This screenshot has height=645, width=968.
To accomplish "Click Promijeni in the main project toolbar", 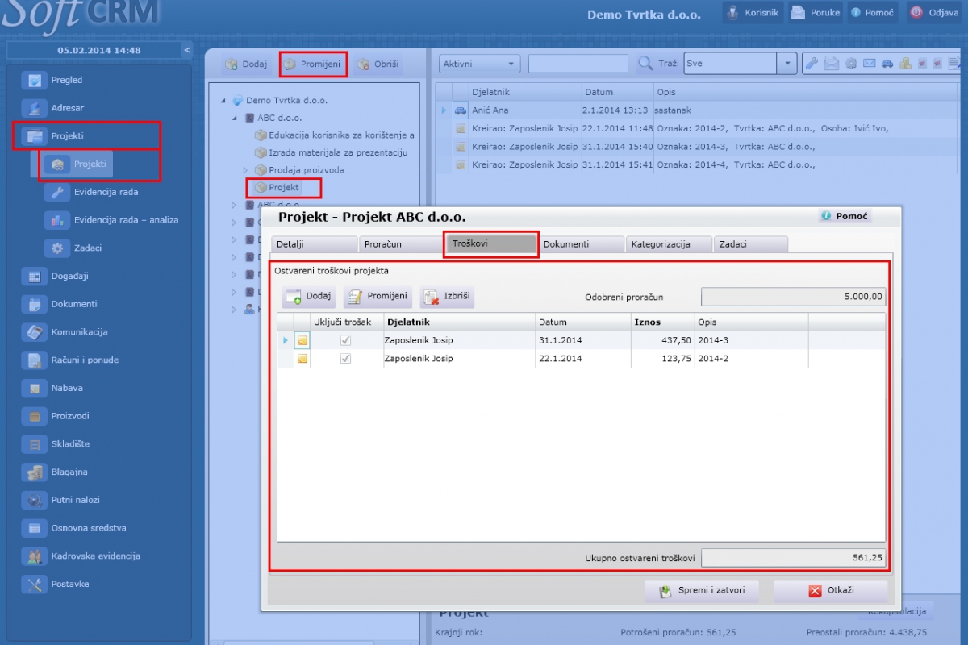I will [x=313, y=64].
